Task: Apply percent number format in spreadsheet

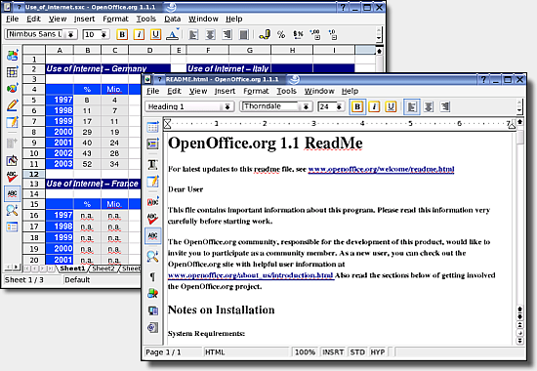Action: [281, 34]
